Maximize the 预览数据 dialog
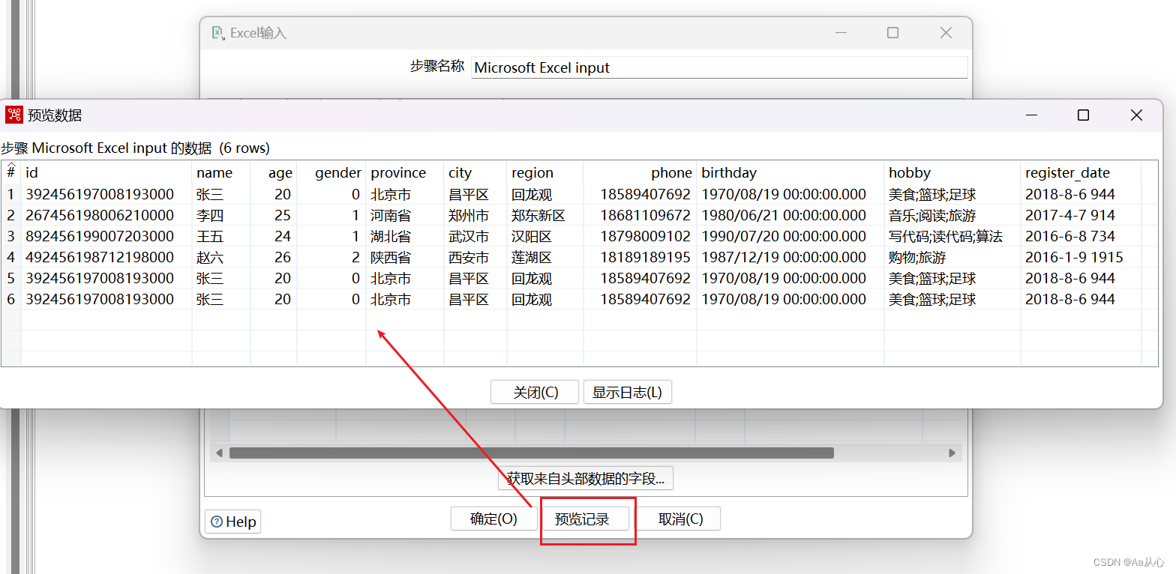This screenshot has width=1176, height=574. (1083, 115)
